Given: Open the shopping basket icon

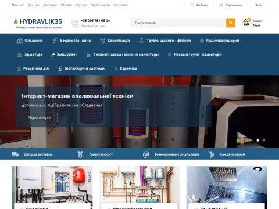Looking at the screenshot, I should [246, 22].
